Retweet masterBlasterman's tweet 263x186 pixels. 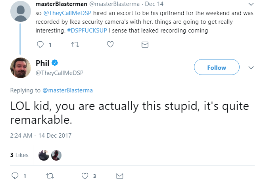(x=75, y=44)
